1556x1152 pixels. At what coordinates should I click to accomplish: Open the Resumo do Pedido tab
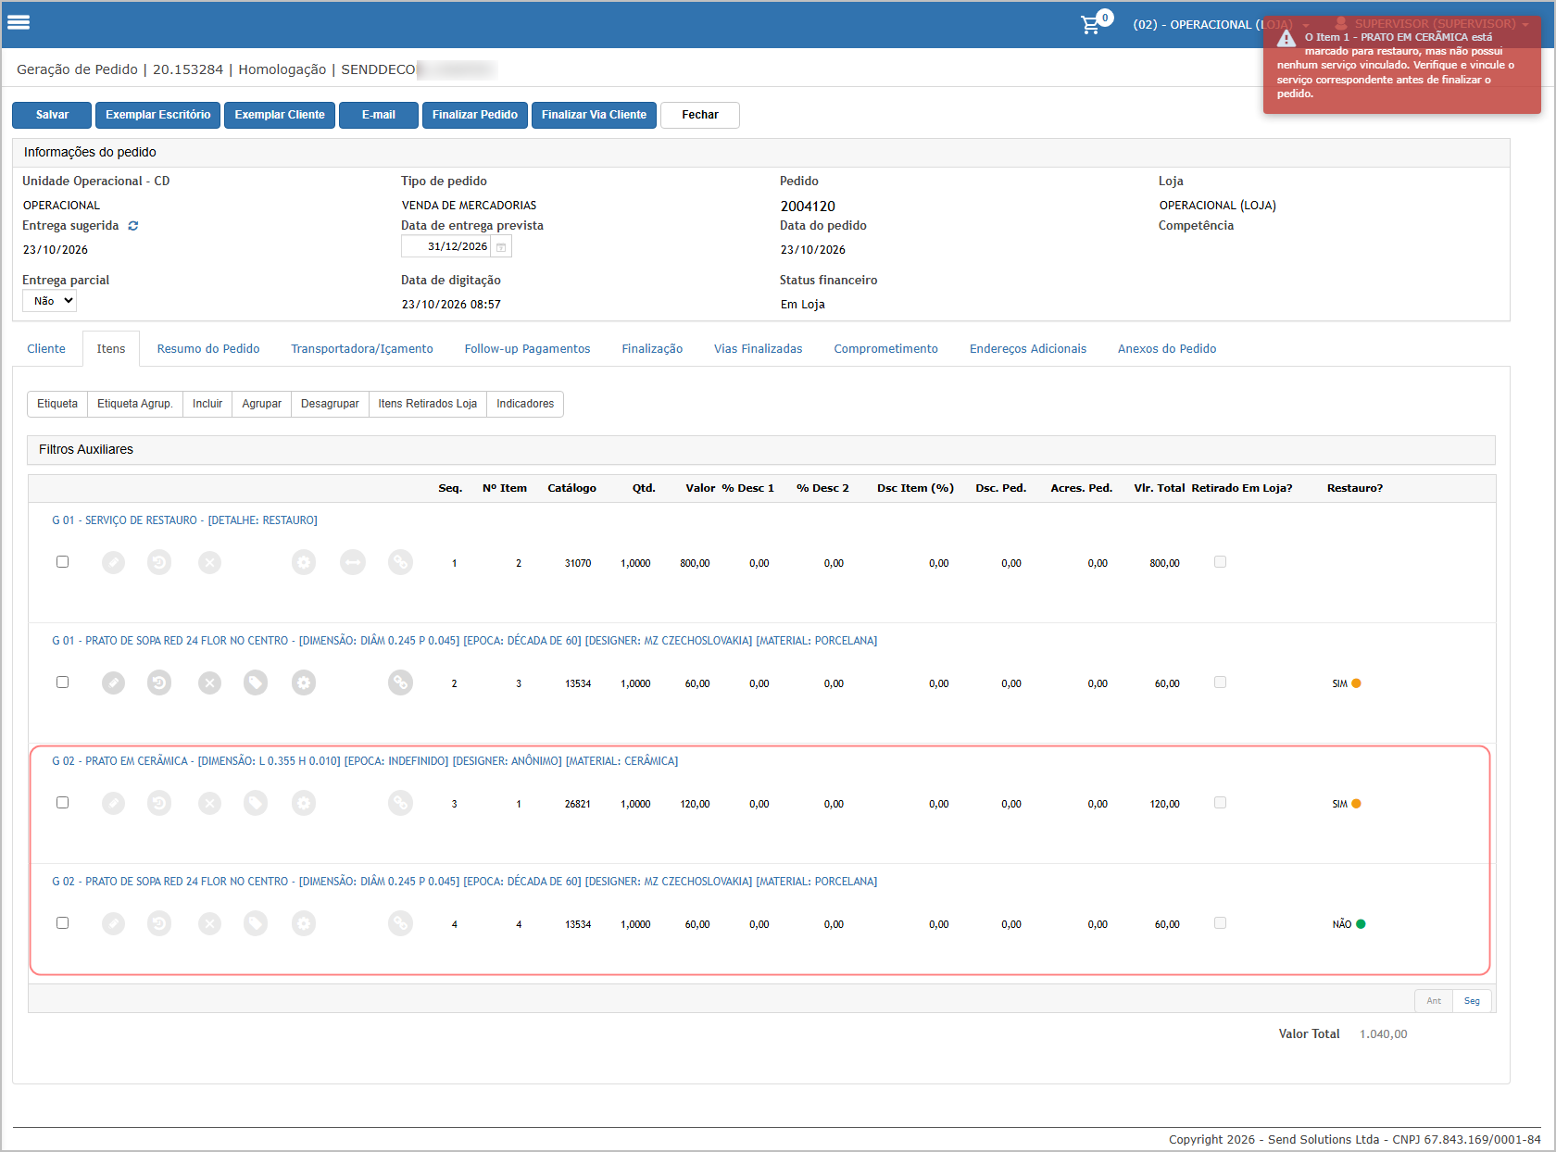point(208,348)
